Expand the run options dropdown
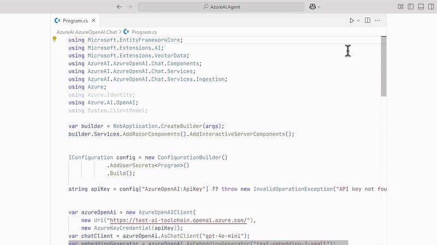 (x=358, y=21)
